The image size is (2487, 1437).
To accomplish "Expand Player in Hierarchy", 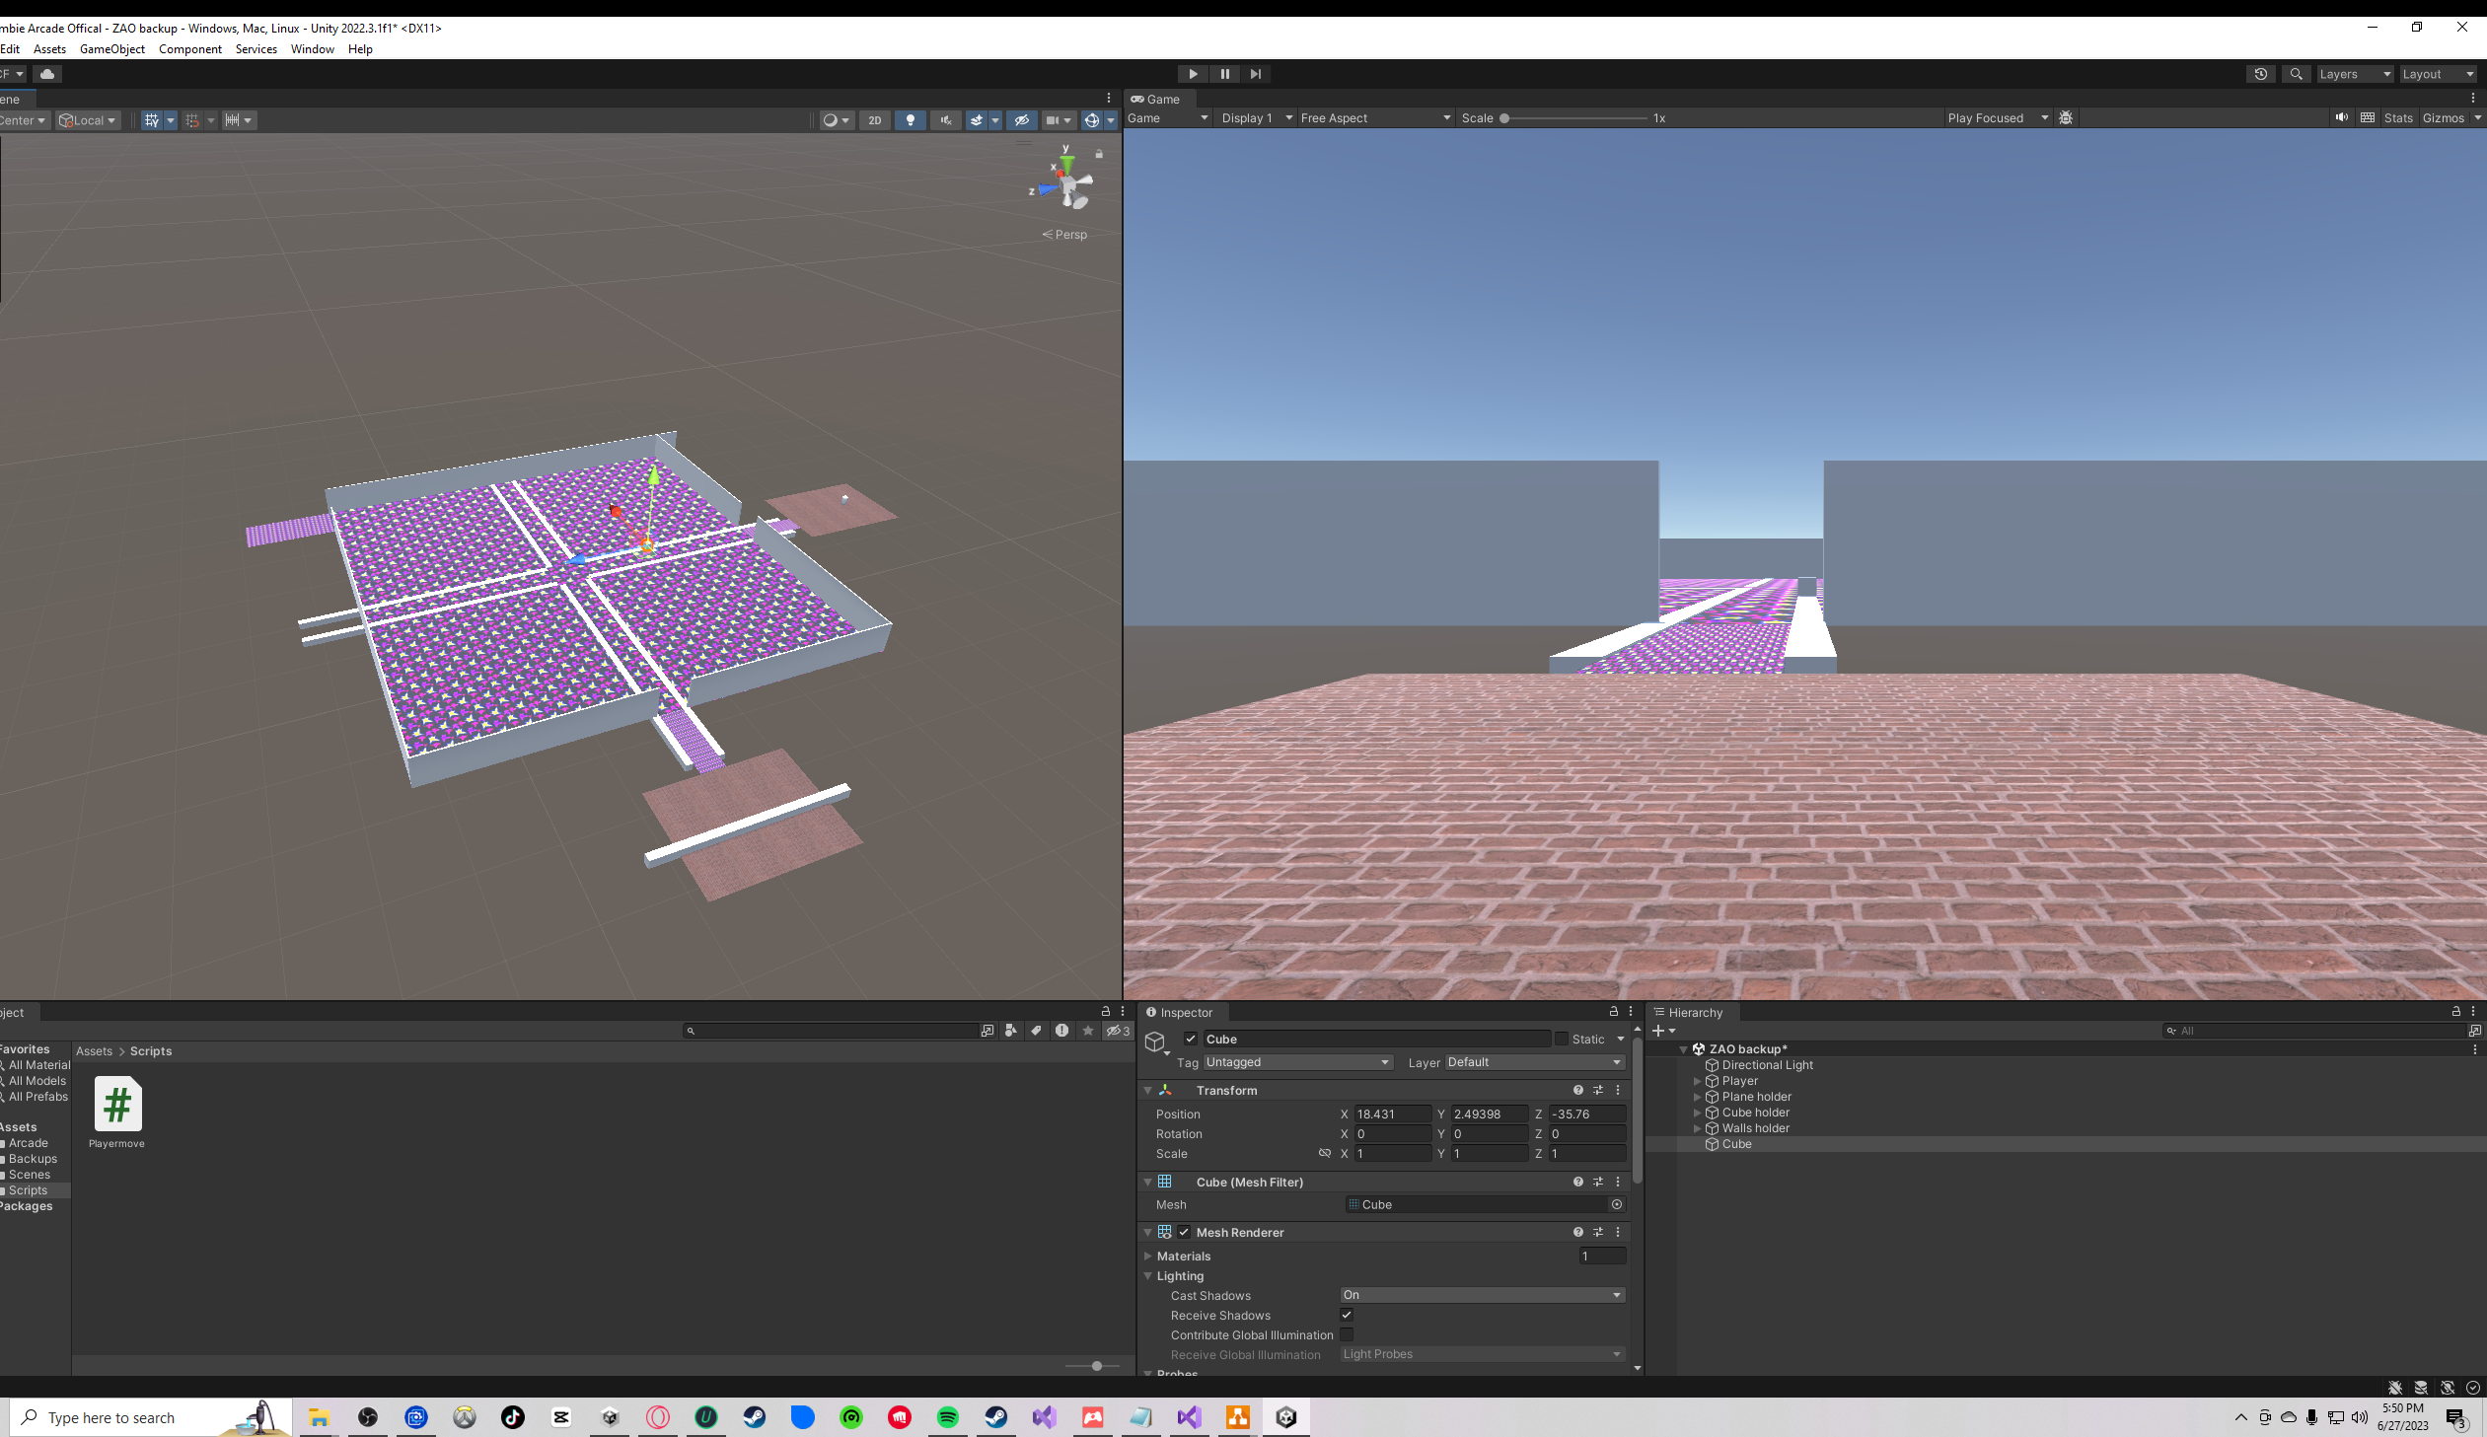I will (x=1697, y=1081).
